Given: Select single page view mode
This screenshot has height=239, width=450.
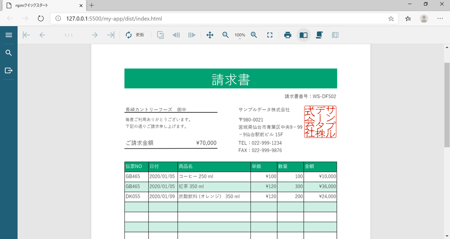Looking at the screenshot, I should pos(303,35).
